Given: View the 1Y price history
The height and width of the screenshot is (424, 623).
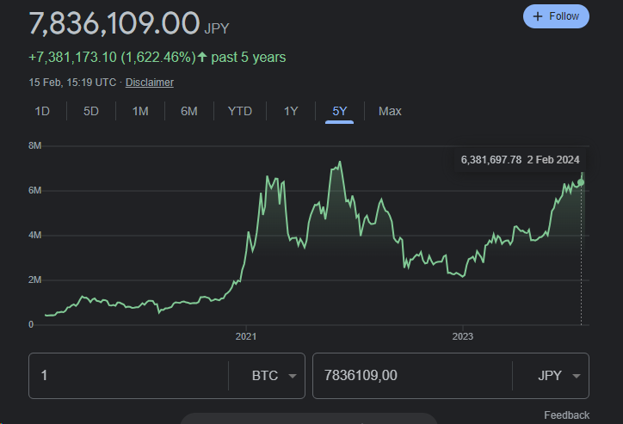Looking at the screenshot, I should [291, 111].
